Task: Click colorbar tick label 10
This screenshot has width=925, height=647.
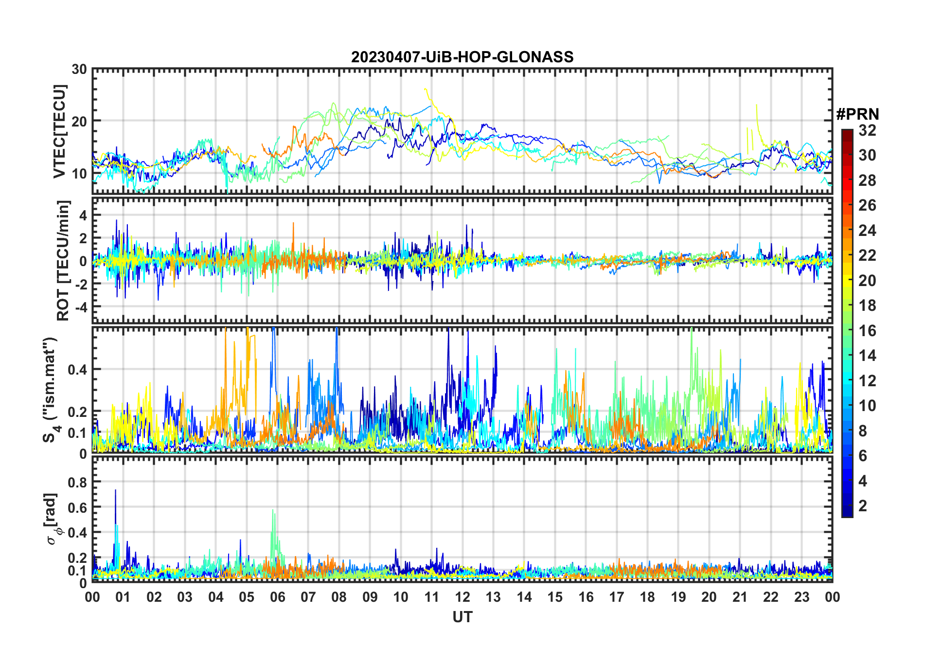Action: pos(867,406)
